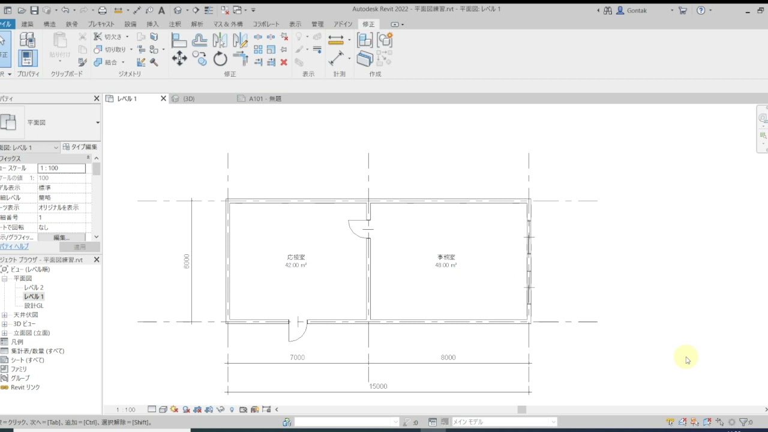Select the Offset tool
Image resolution: width=768 pixels, height=432 pixels.
tap(200, 40)
